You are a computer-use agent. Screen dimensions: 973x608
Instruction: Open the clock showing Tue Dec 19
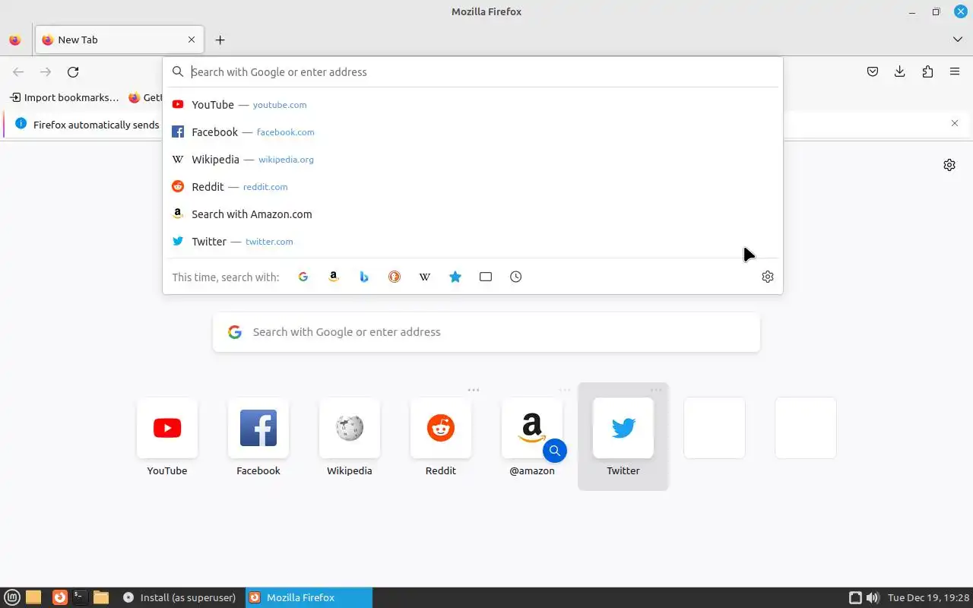(x=929, y=597)
